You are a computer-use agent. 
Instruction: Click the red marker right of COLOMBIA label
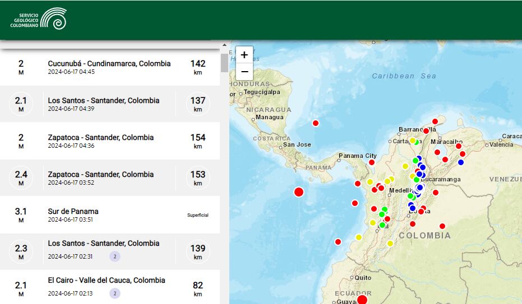[442, 226]
